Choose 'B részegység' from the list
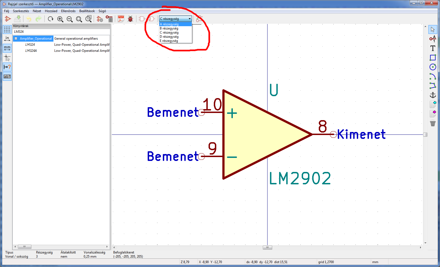The width and height of the screenshot is (440, 267). tap(176, 28)
